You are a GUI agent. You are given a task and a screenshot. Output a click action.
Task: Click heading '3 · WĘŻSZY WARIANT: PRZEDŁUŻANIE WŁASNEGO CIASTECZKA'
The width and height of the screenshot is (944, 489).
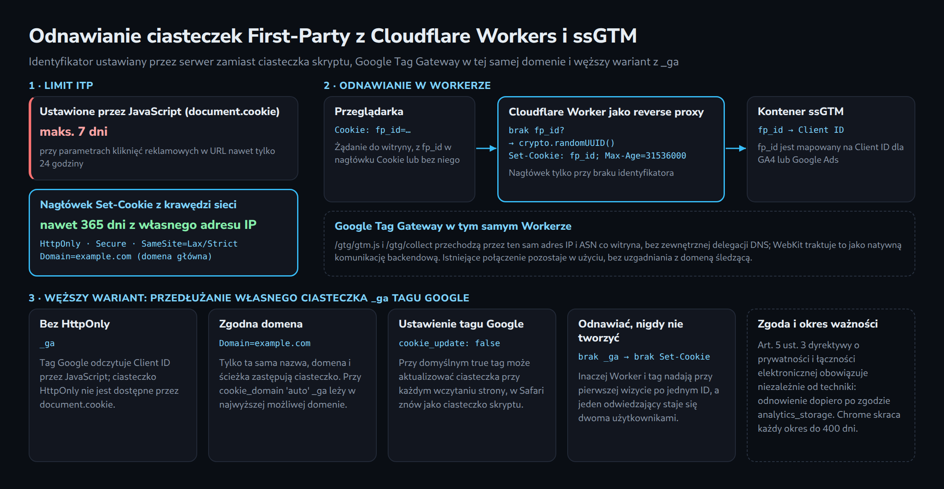pos(249,298)
